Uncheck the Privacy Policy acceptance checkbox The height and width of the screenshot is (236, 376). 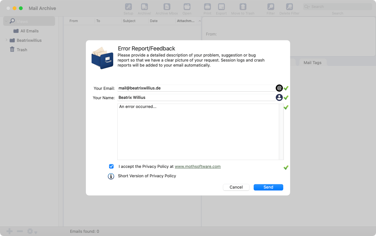[111, 166]
